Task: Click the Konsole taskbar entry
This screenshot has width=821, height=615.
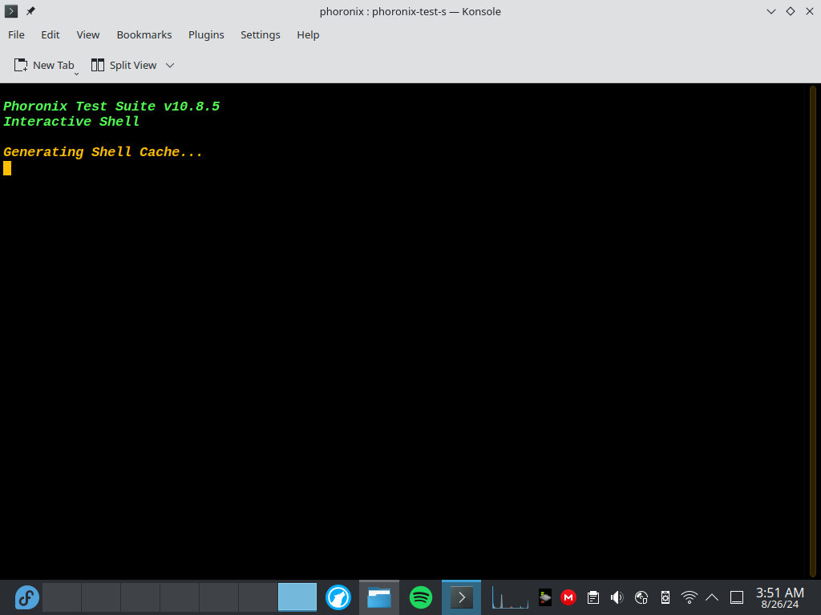Action: (461, 597)
